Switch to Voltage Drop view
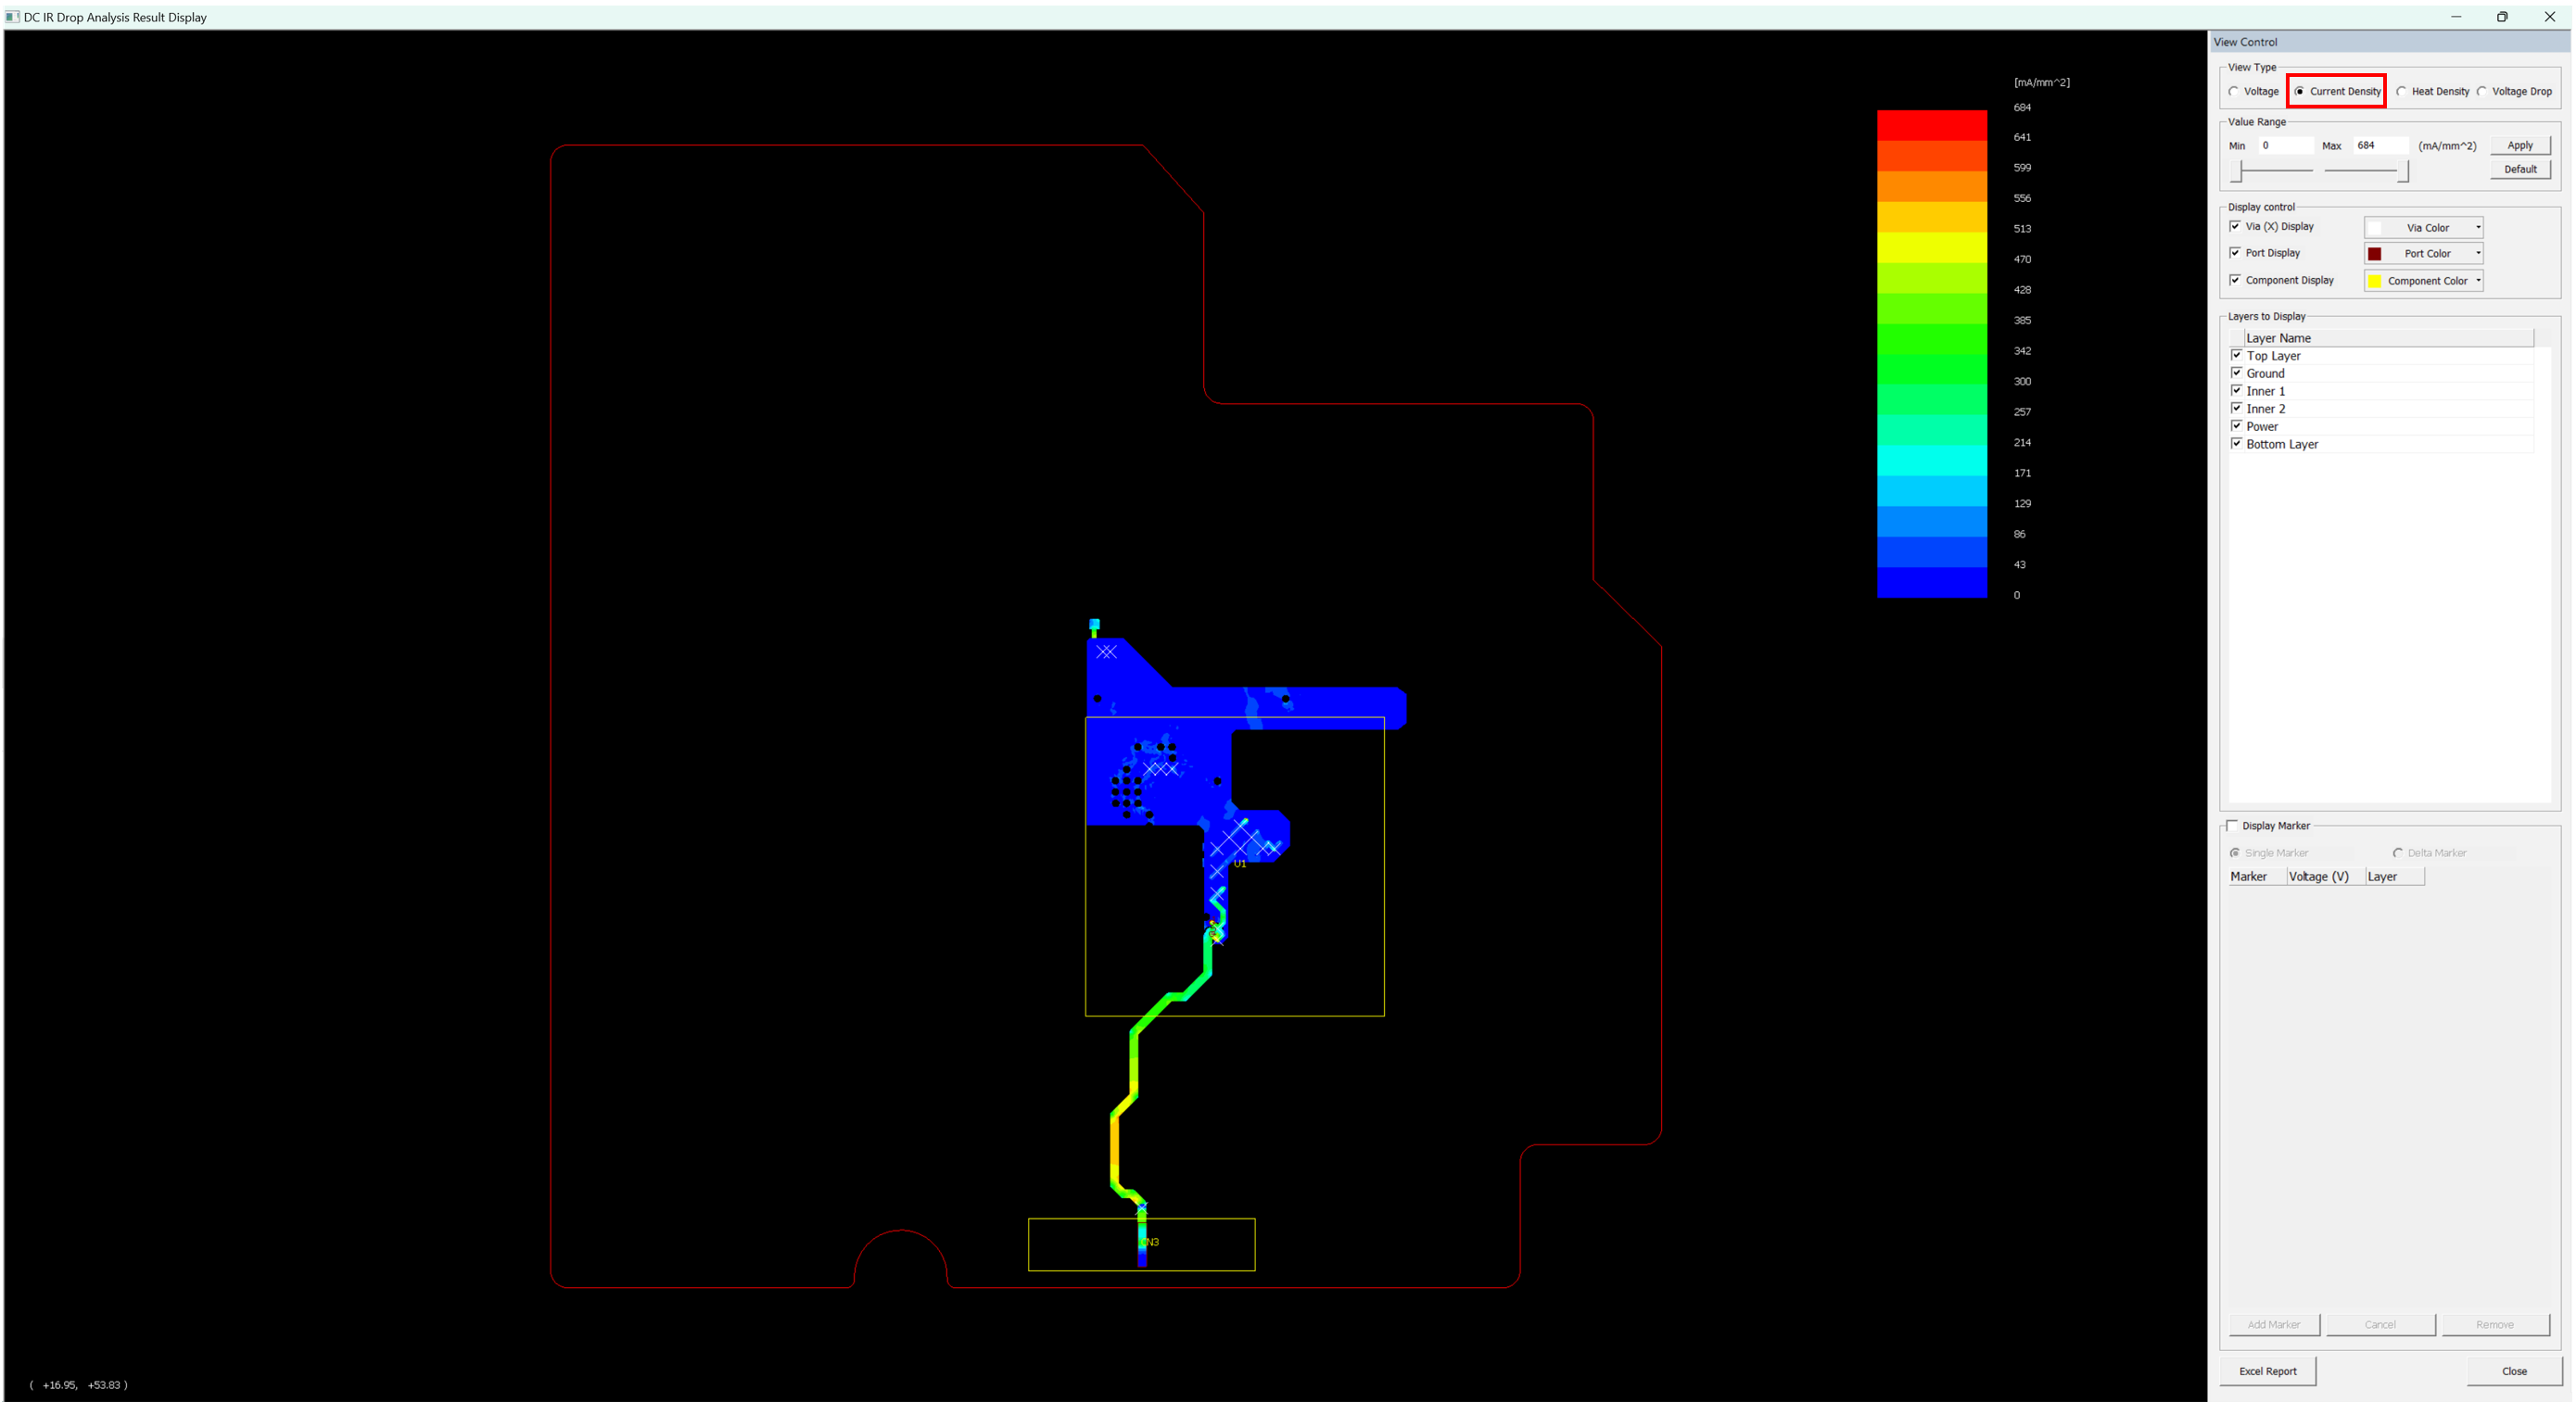This screenshot has width=2576, height=1402. 2482,91
